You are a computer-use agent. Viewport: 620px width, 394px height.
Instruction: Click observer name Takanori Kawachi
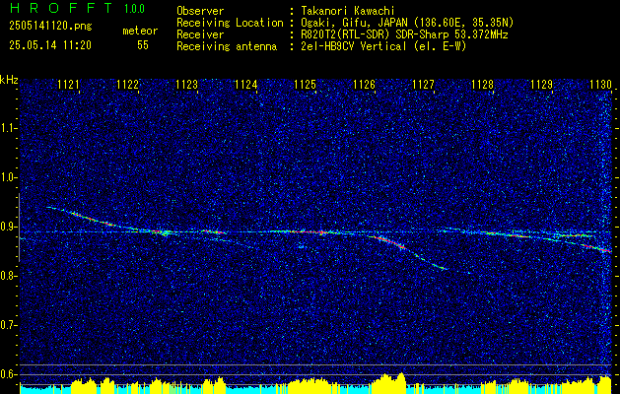[347, 11]
